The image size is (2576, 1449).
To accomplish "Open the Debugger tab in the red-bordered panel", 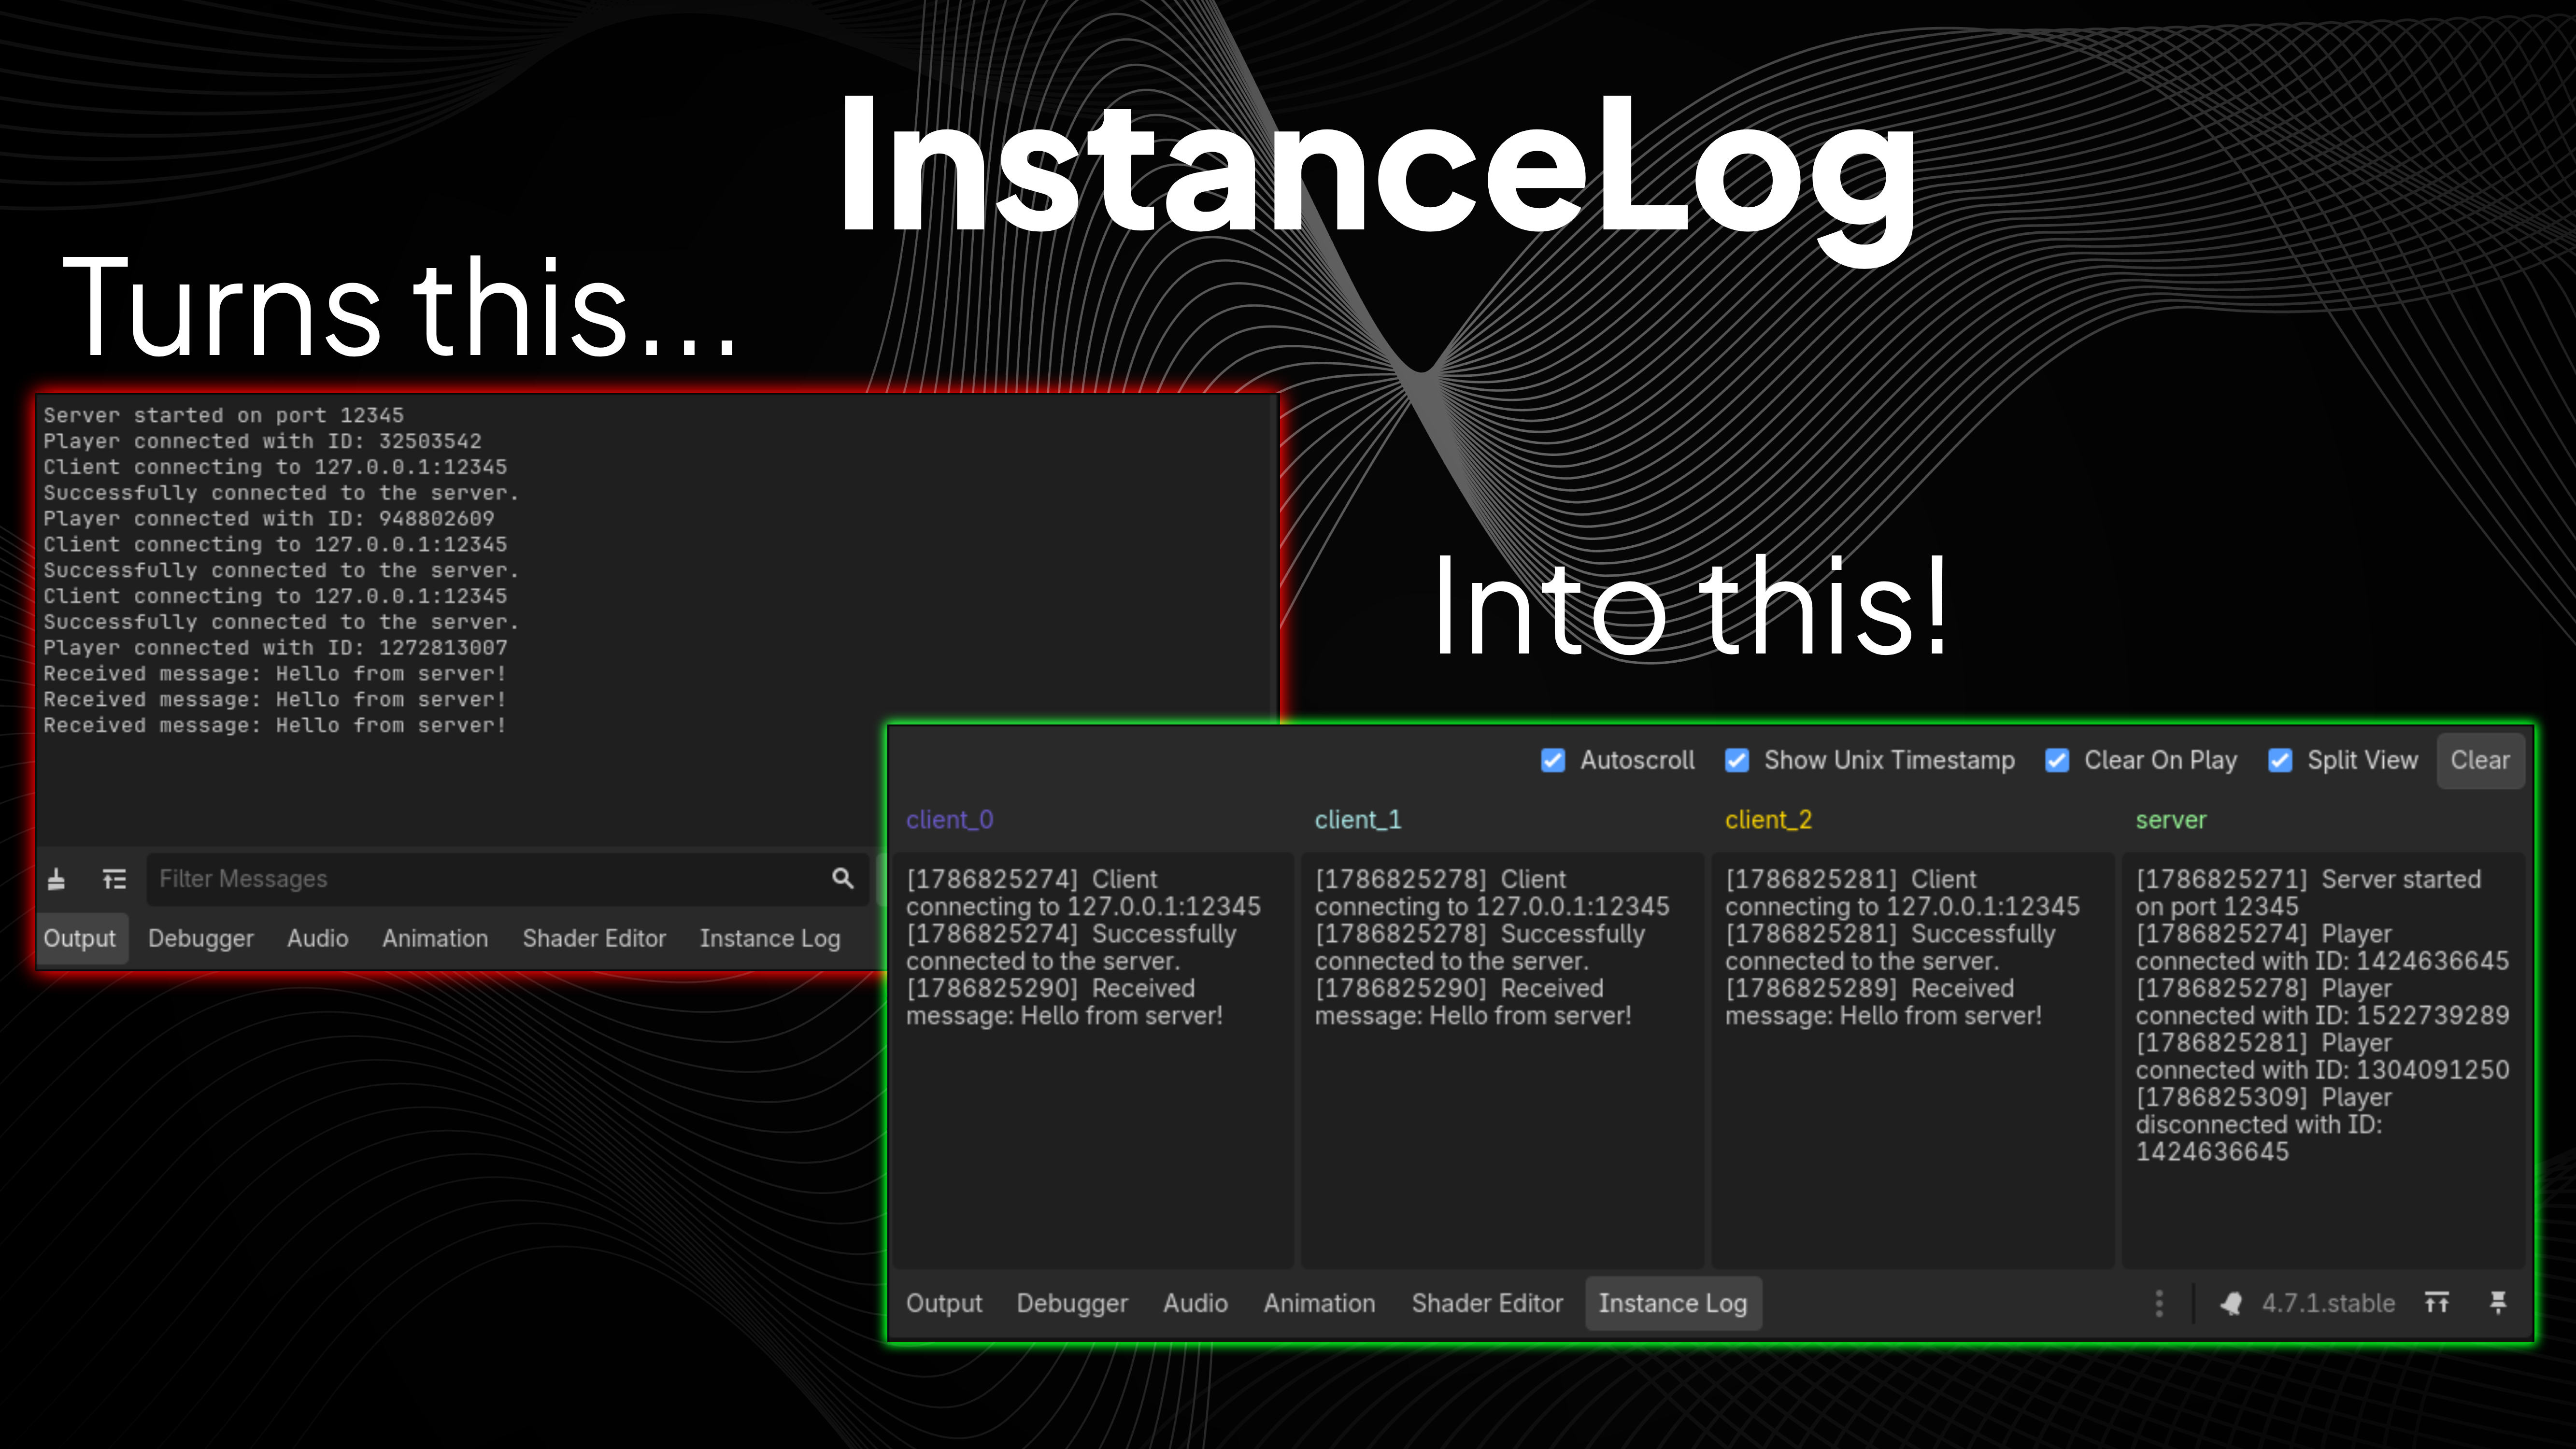I will 201,938.
